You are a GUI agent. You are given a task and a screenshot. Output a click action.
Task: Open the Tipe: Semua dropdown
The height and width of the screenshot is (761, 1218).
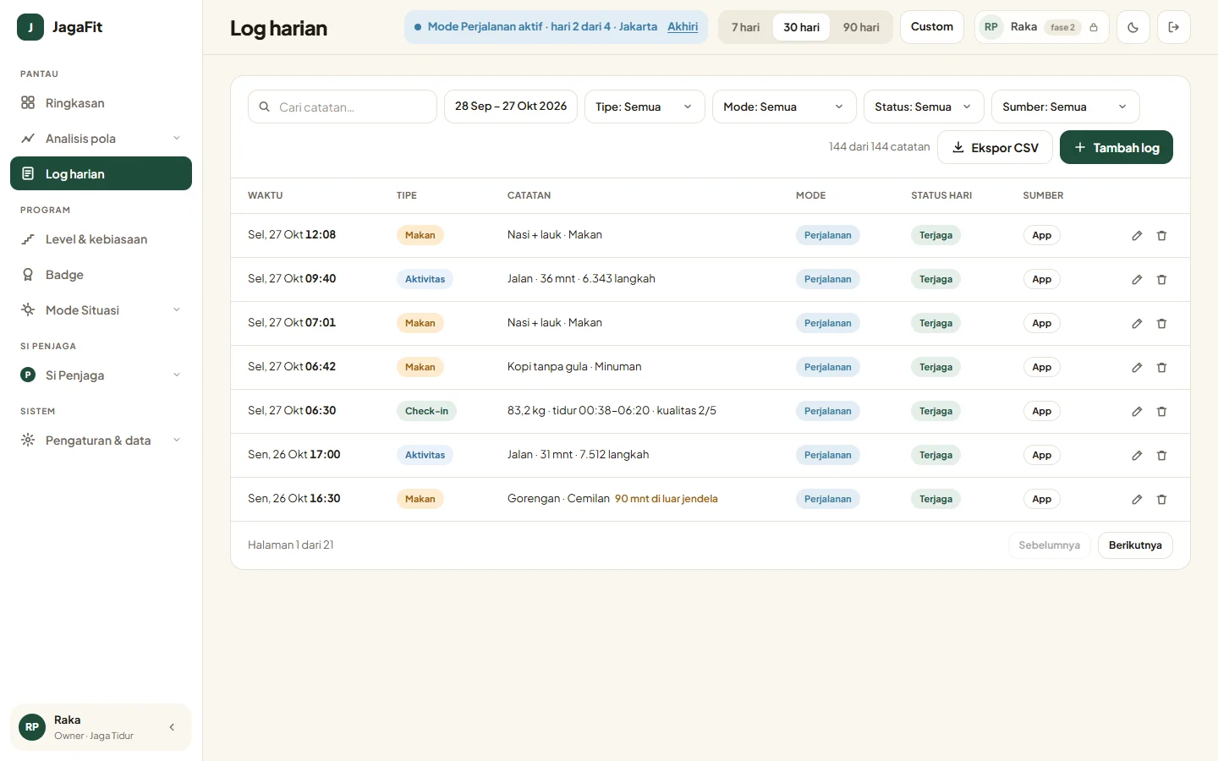(645, 107)
